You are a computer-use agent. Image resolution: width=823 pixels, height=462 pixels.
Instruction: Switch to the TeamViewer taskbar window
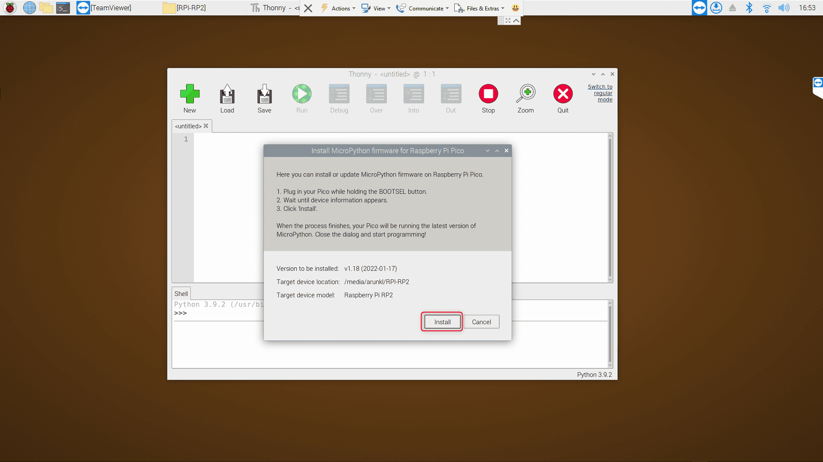tap(104, 8)
